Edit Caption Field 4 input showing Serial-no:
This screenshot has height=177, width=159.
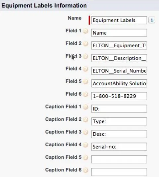click(x=119, y=147)
